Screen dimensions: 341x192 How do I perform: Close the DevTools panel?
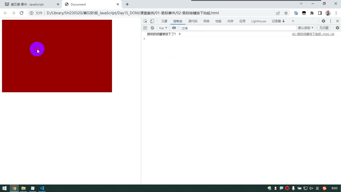[337, 21]
